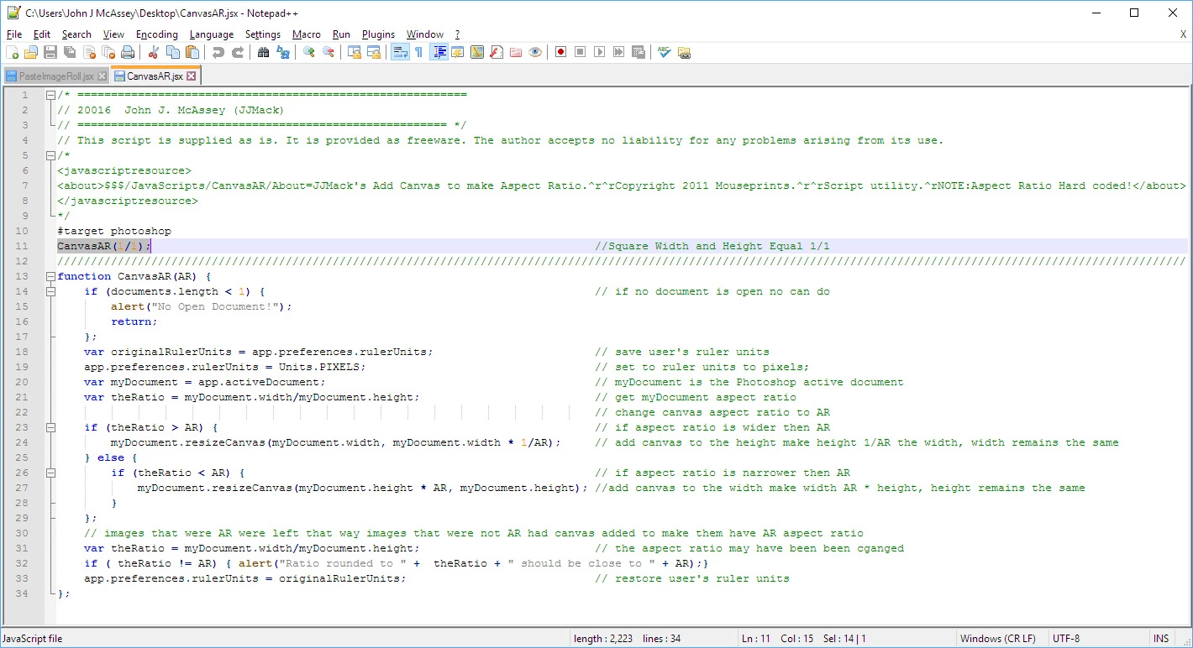Click JavaScript file label in status bar

point(32,639)
